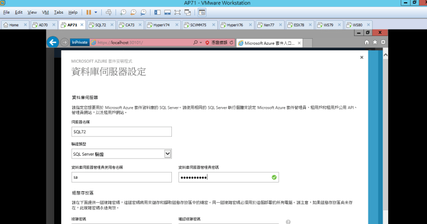Click the send Ctrl+Alt+Del toolbar icon

(108, 11)
